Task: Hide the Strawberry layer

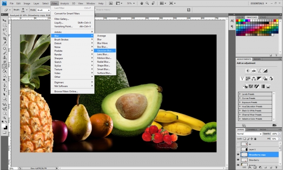Action: [x=238, y=160]
